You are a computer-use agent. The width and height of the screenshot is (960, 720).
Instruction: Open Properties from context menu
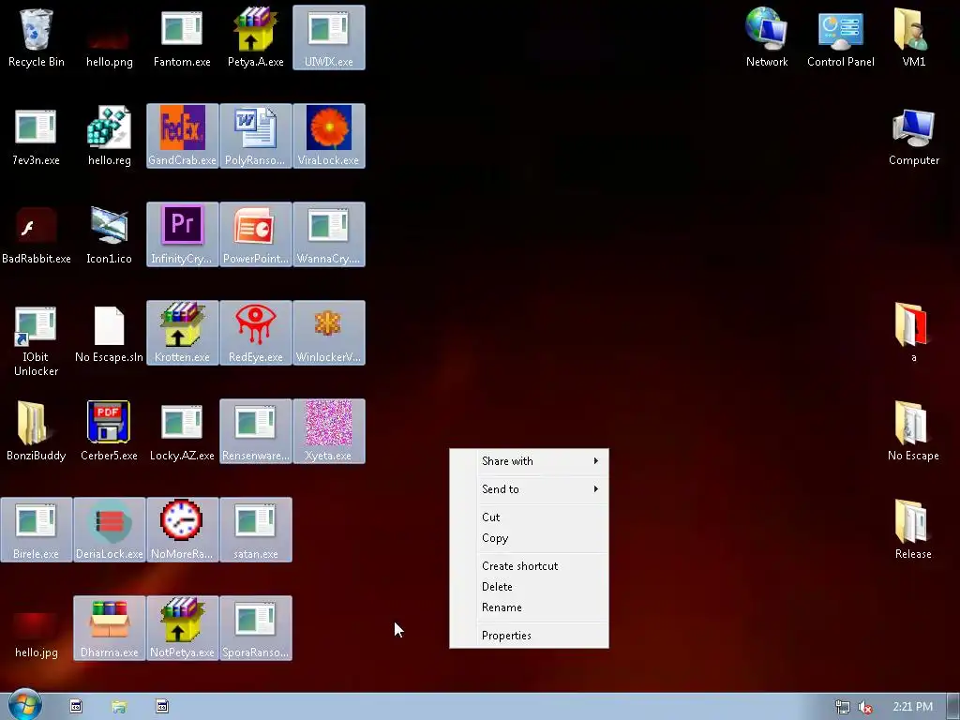tap(529, 636)
